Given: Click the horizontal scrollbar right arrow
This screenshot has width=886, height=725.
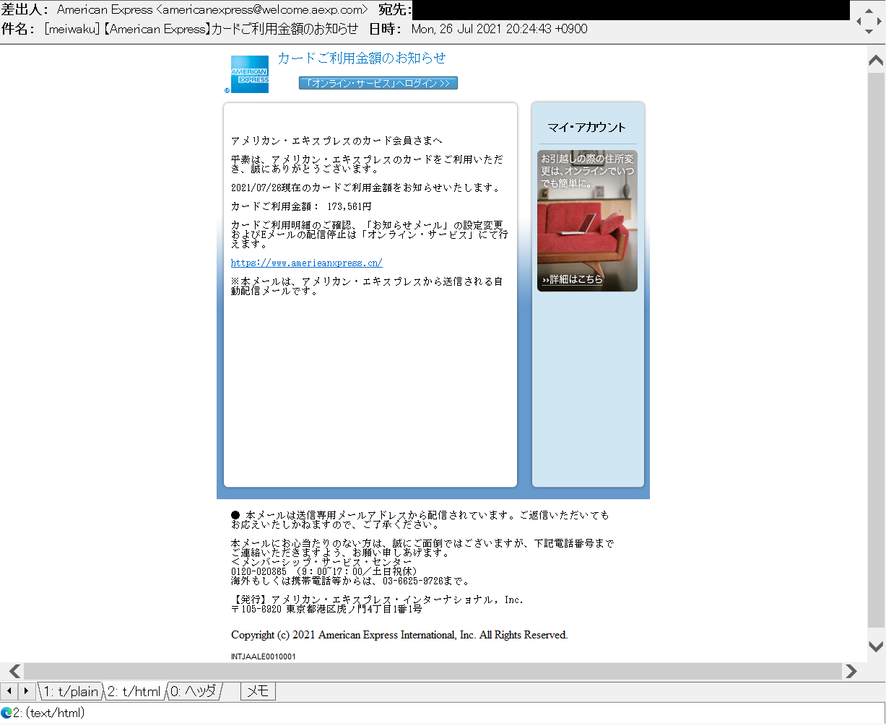Looking at the screenshot, I should (x=851, y=672).
